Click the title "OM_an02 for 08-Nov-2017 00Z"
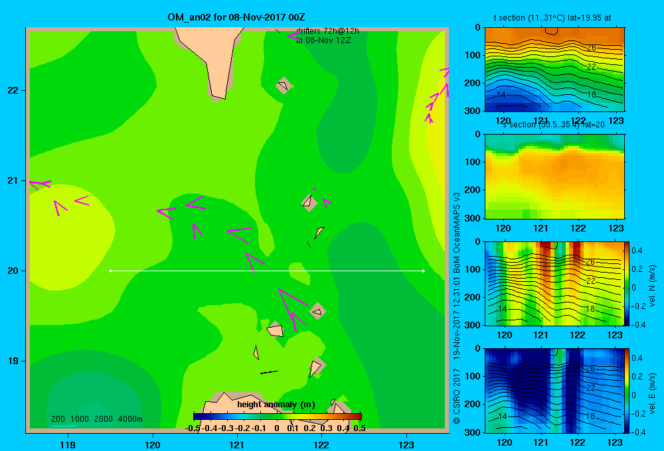This screenshot has width=664, height=451. 236,17
